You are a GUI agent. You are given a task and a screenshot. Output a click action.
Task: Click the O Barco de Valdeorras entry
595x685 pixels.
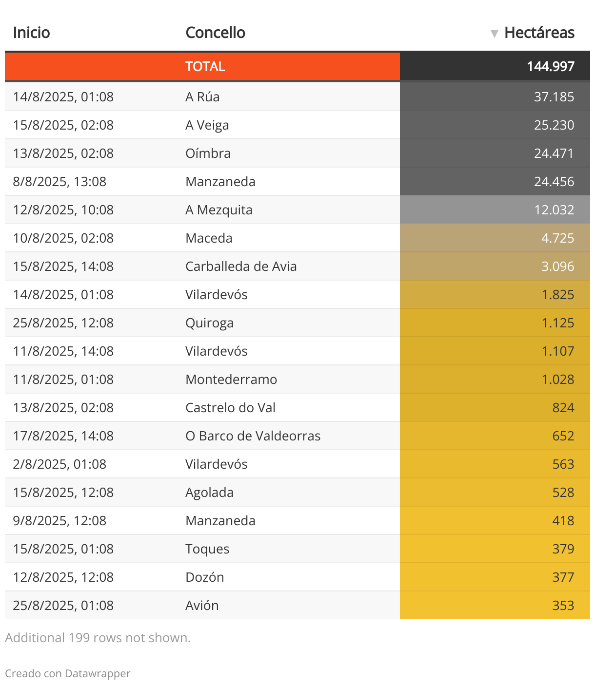253,436
